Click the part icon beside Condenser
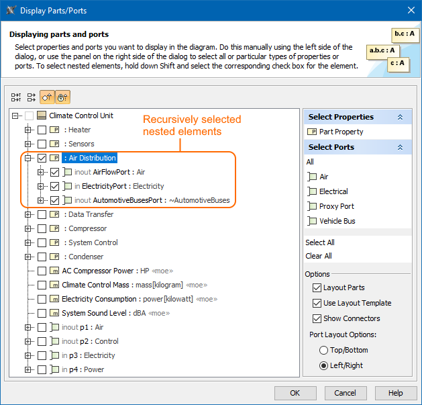The width and height of the screenshot is (422, 405). pyautogui.click(x=54, y=257)
